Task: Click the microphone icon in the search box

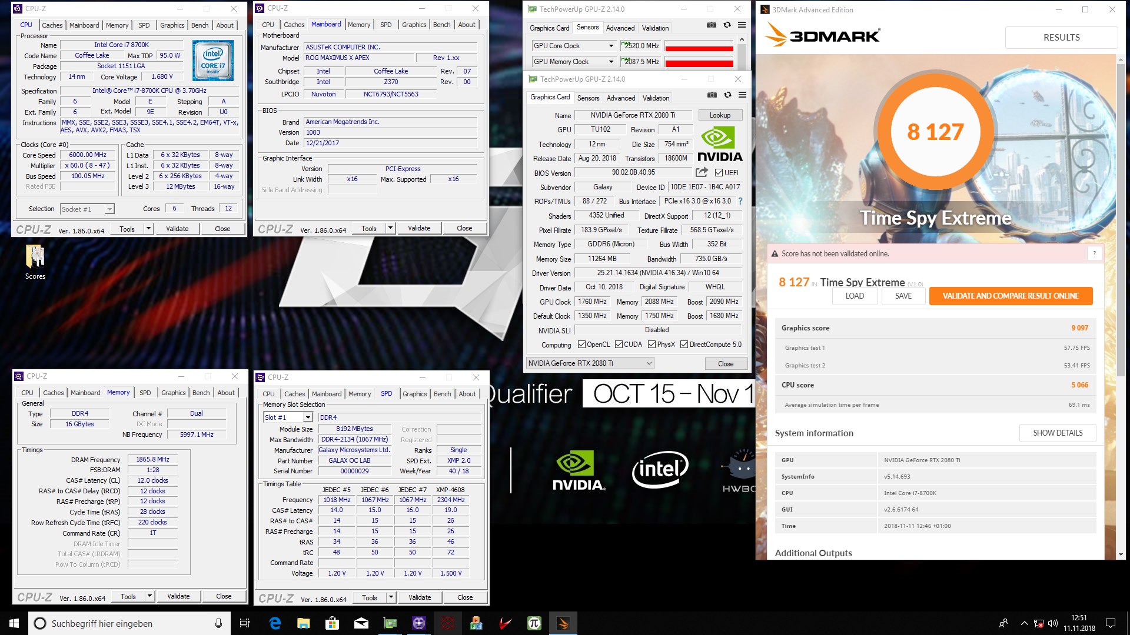Action: click(x=218, y=623)
